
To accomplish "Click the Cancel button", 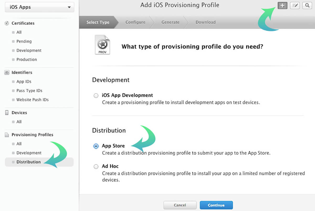I will [180, 205].
